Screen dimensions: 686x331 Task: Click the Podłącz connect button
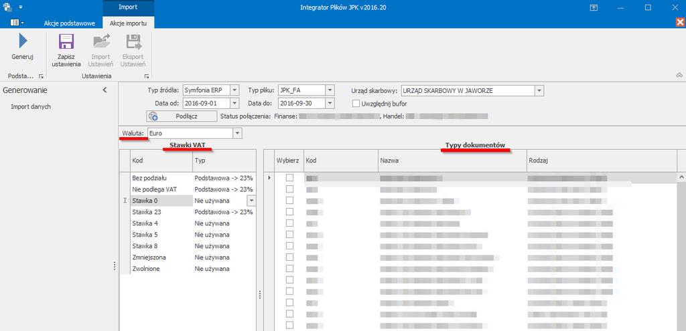[x=182, y=116]
